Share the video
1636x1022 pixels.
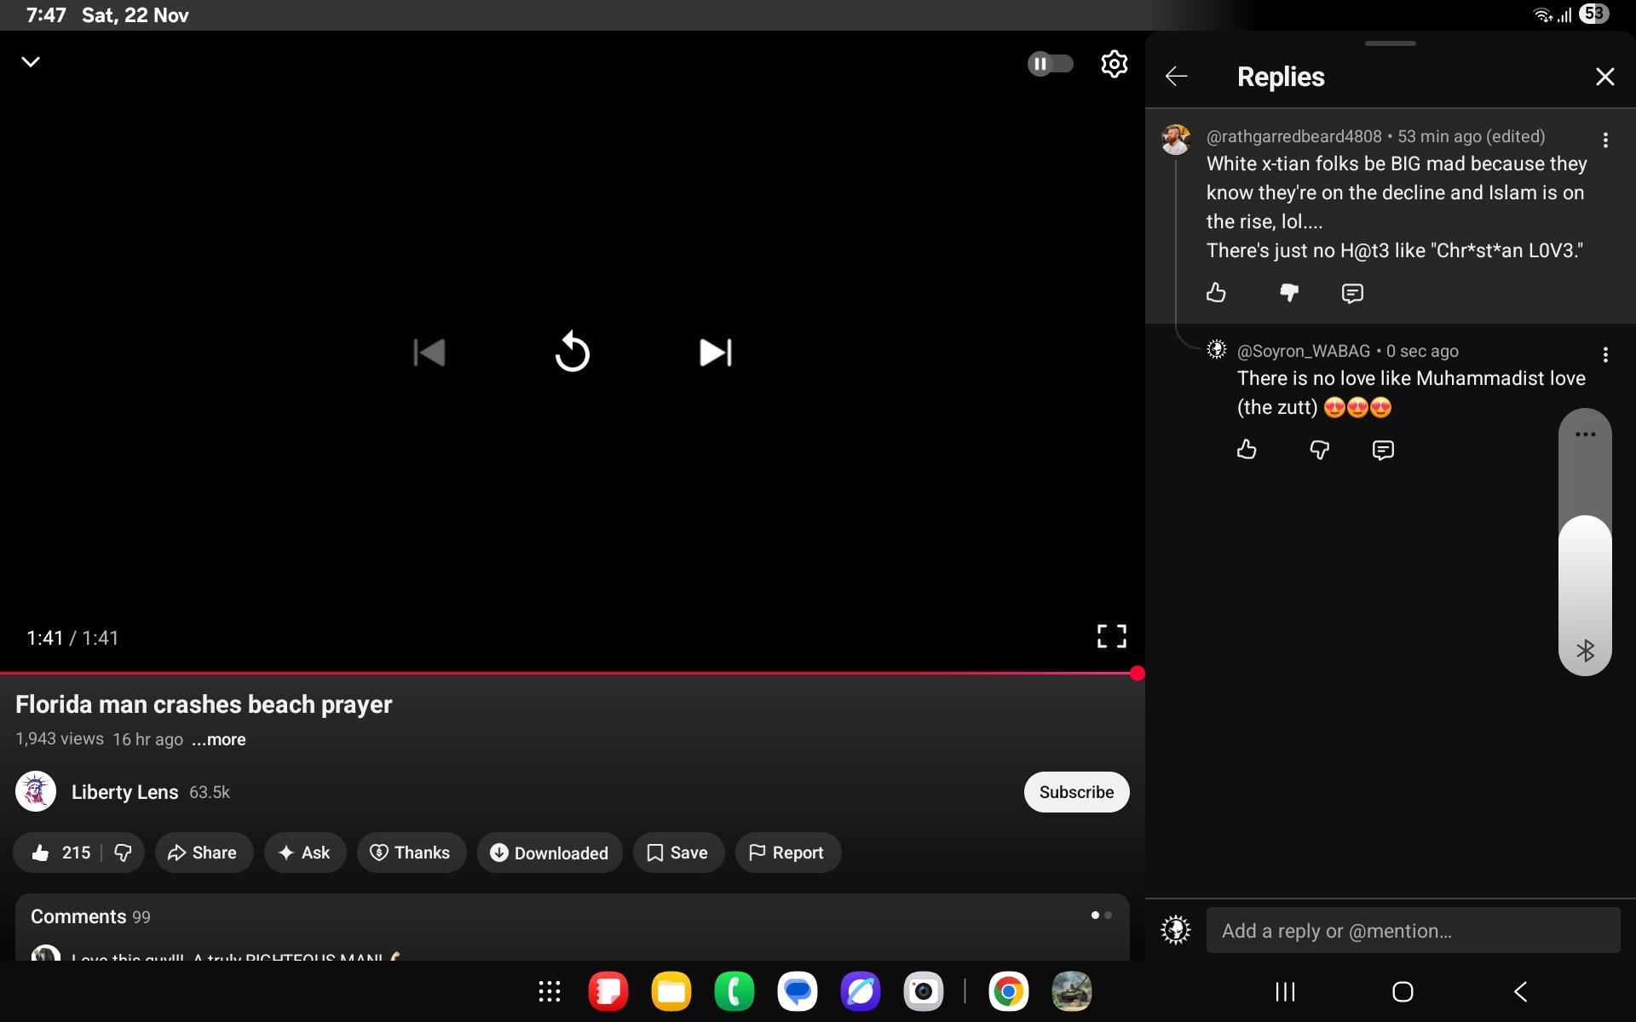pyautogui.click(x=203, y=853)
